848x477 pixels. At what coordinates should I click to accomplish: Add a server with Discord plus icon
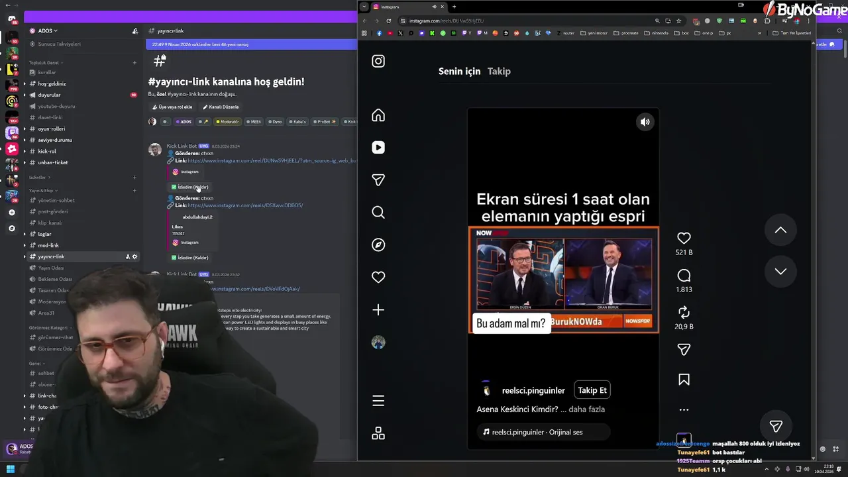pyautogui.click(x=11, y=213)
